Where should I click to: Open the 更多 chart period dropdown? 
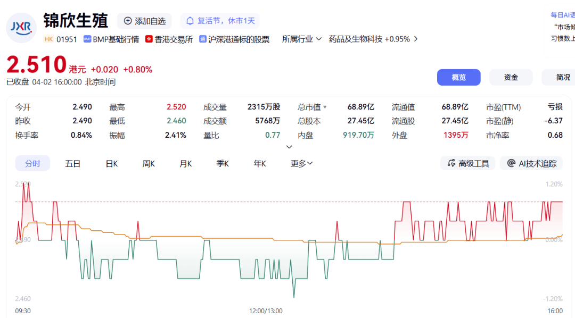pos(302,163)
